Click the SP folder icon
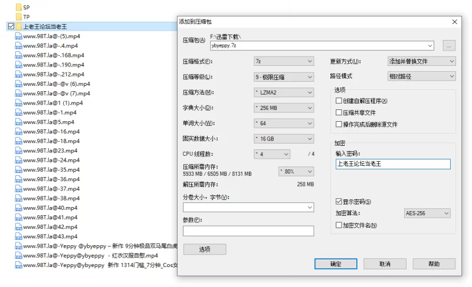 click(x=19, y=7)
